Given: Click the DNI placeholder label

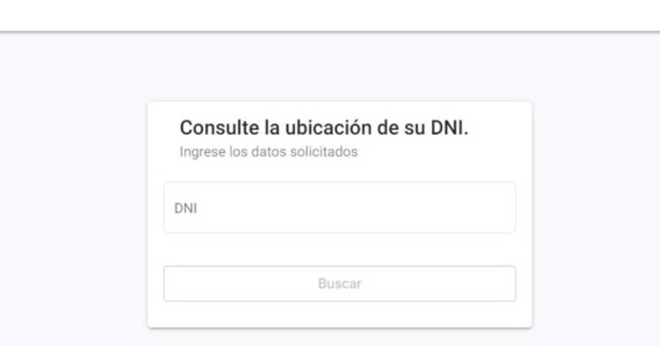Looking at the screenshot, I should coord(185,209).
